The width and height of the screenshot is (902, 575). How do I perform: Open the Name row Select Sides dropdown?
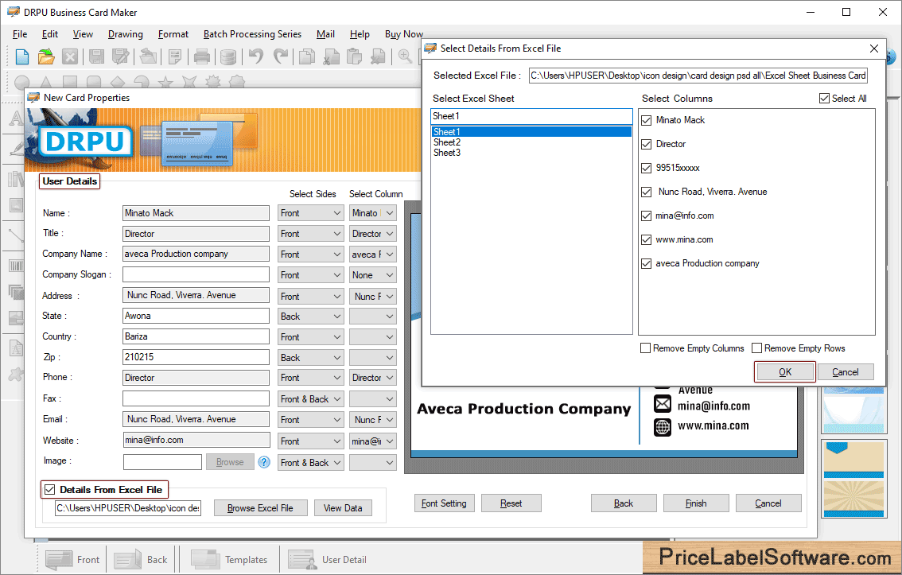point(311,213)
